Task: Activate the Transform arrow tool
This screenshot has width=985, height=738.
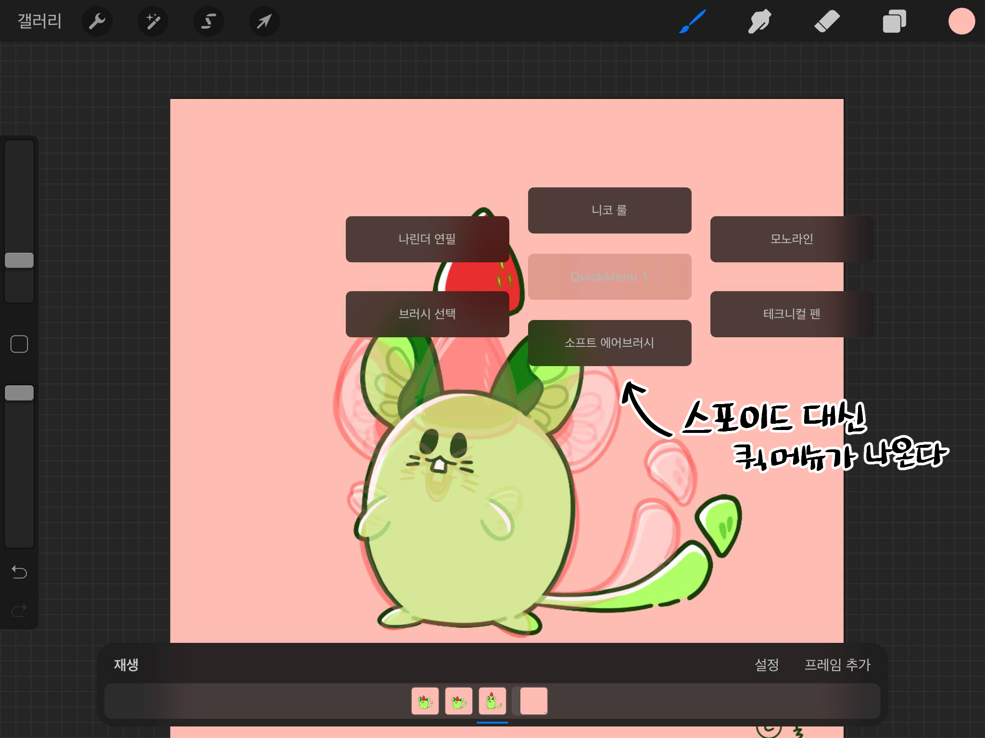Action: tap(264, 21)
